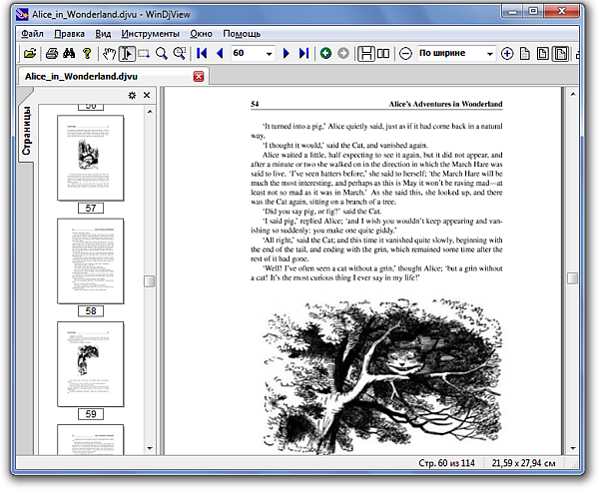
Task: Go to the next page arrow
Action: point(287,53)
